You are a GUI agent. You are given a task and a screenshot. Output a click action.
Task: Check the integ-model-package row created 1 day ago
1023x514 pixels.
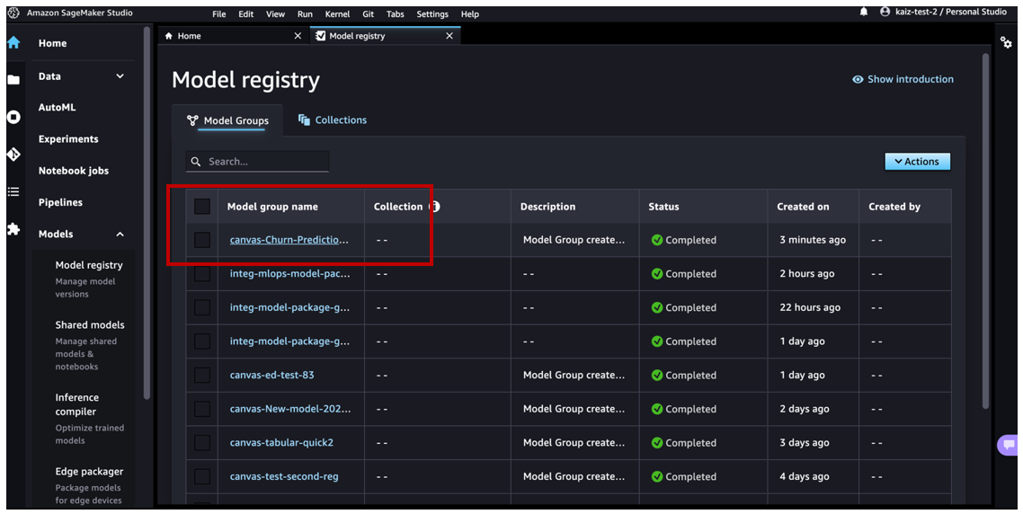(x=202, y=341)
